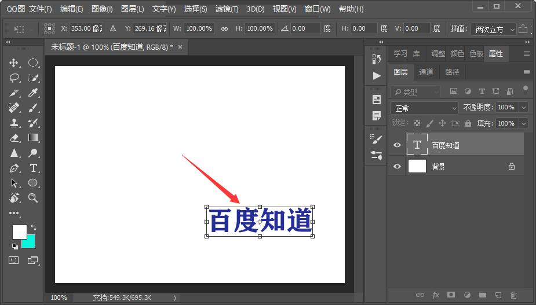The height and width of the screenshot is (305, 536).
Task: Open the 滤镜(T) menu
Action: (227, 9)
